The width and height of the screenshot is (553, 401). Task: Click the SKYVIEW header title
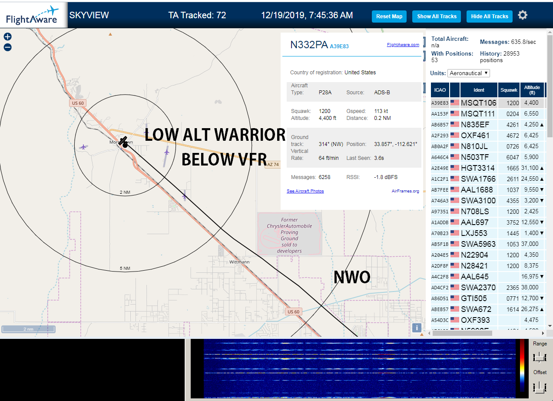pos(89,15)
